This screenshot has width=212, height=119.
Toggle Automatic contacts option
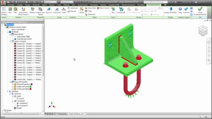point(72,8)
